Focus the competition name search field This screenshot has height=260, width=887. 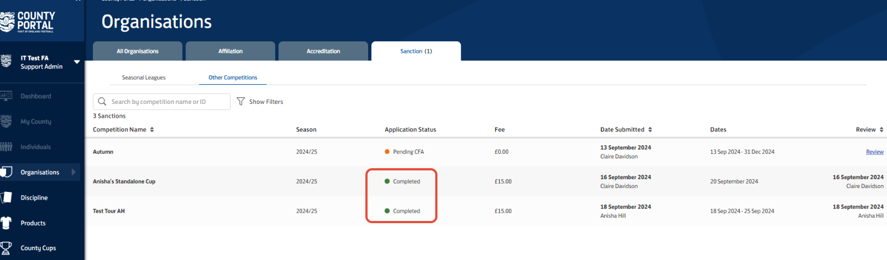coord(162,102)
